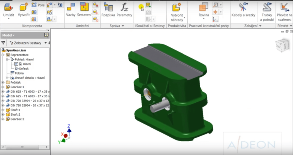Image resolution: width=293 pixels, height=155 pixels.
Task: Click the Vytvořit náhrady icon
Action: [177, 7]
